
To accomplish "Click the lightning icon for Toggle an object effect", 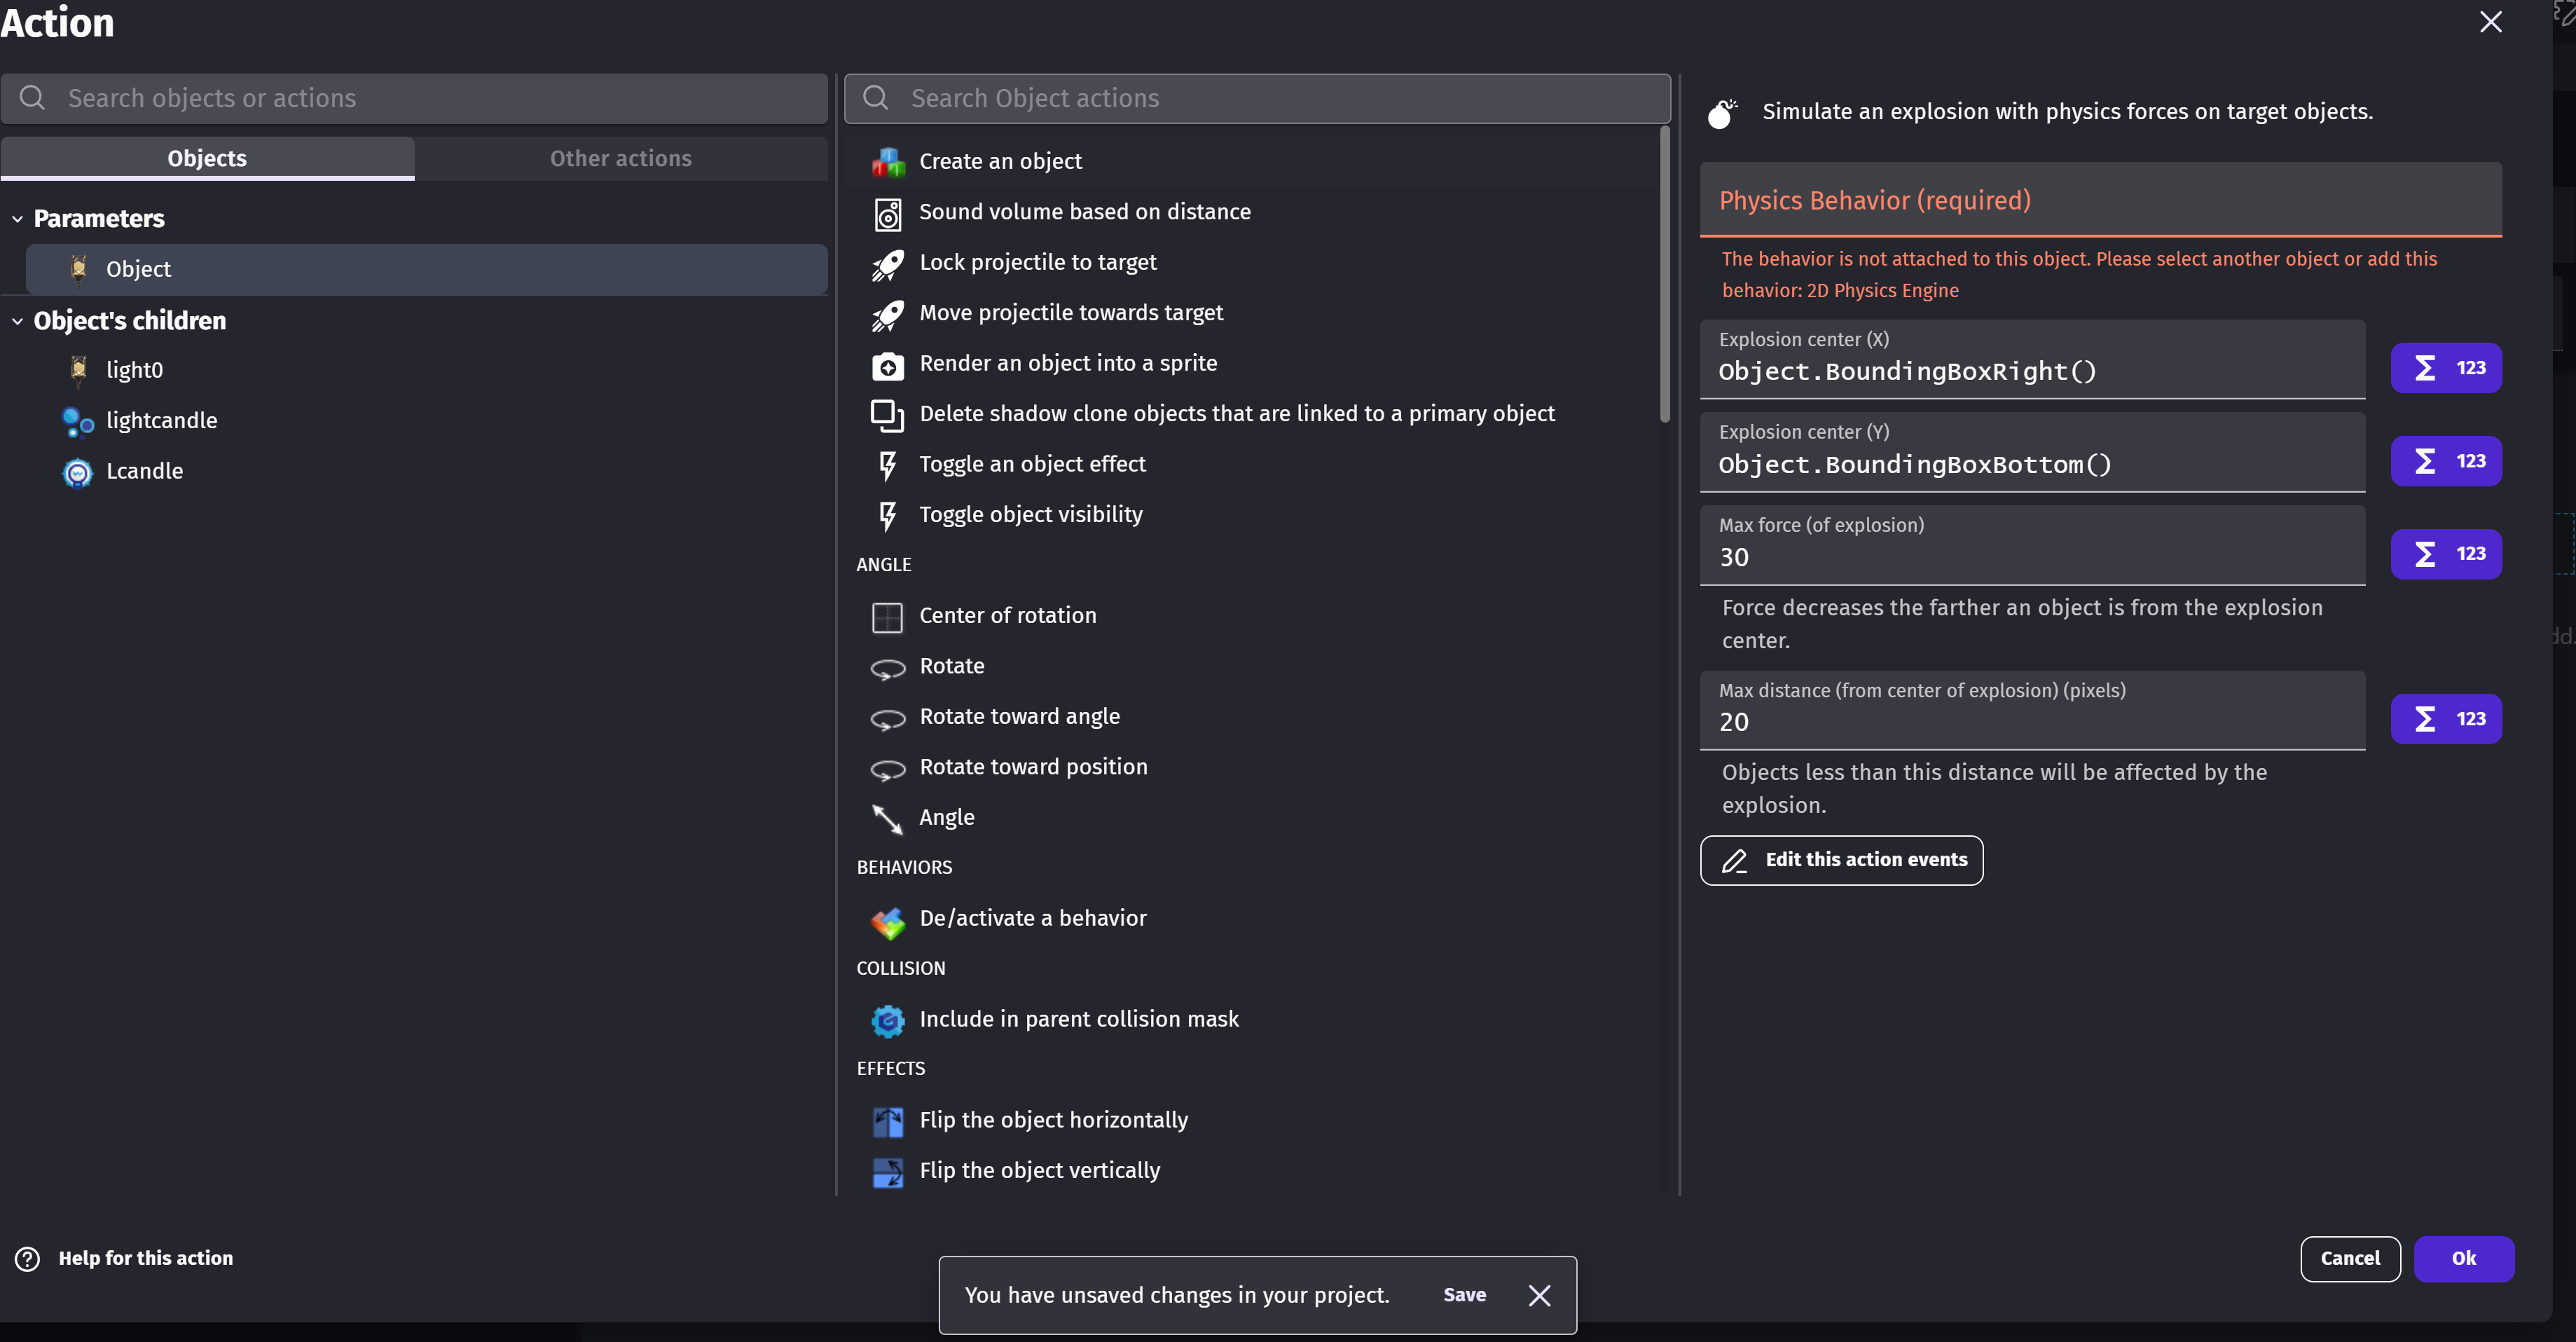I will (x=887, y=465).
